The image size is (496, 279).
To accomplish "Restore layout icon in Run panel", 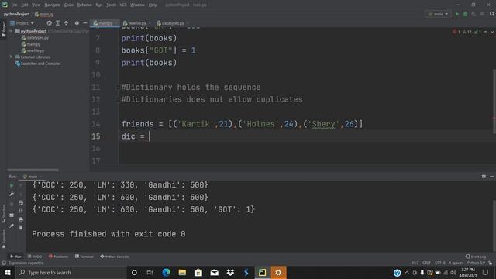I will pyautogui.click(x=12, y=215).
